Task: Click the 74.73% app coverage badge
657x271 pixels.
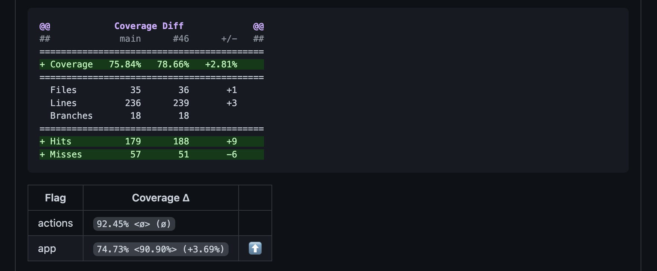Action: click(160, 249)
